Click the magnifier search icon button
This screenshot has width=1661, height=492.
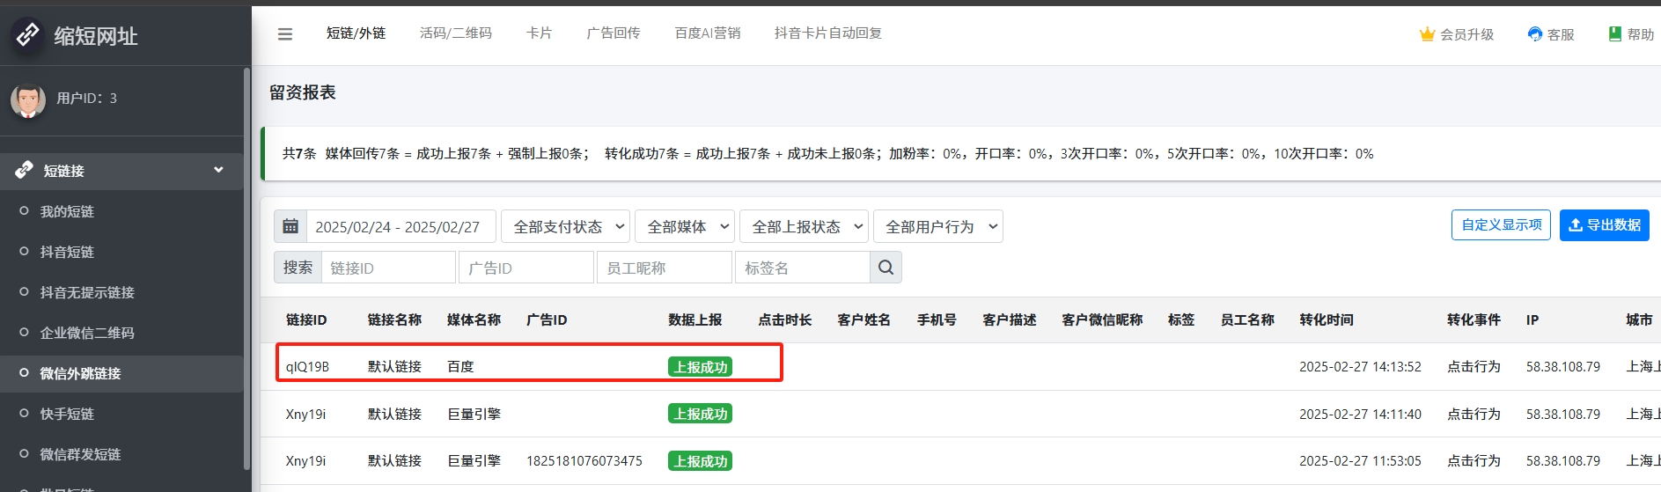click(x=886, y=268)
